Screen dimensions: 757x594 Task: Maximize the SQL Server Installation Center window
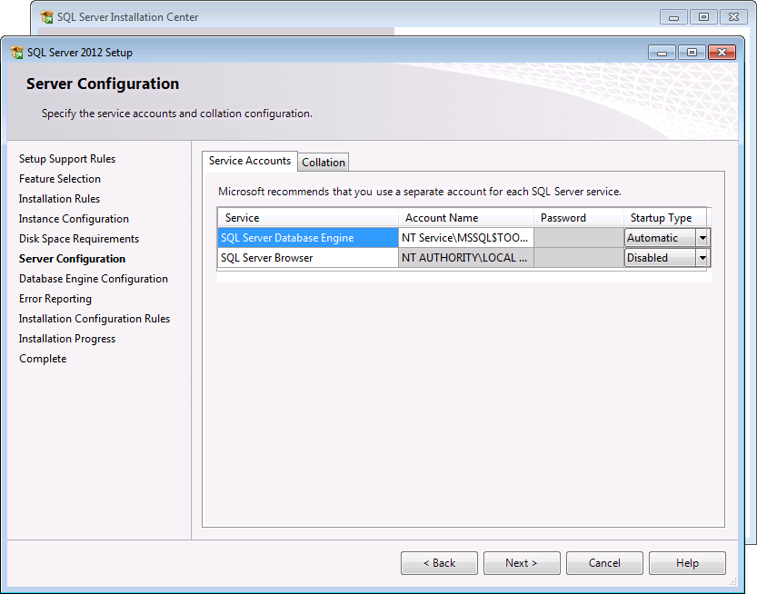point(703,17)
